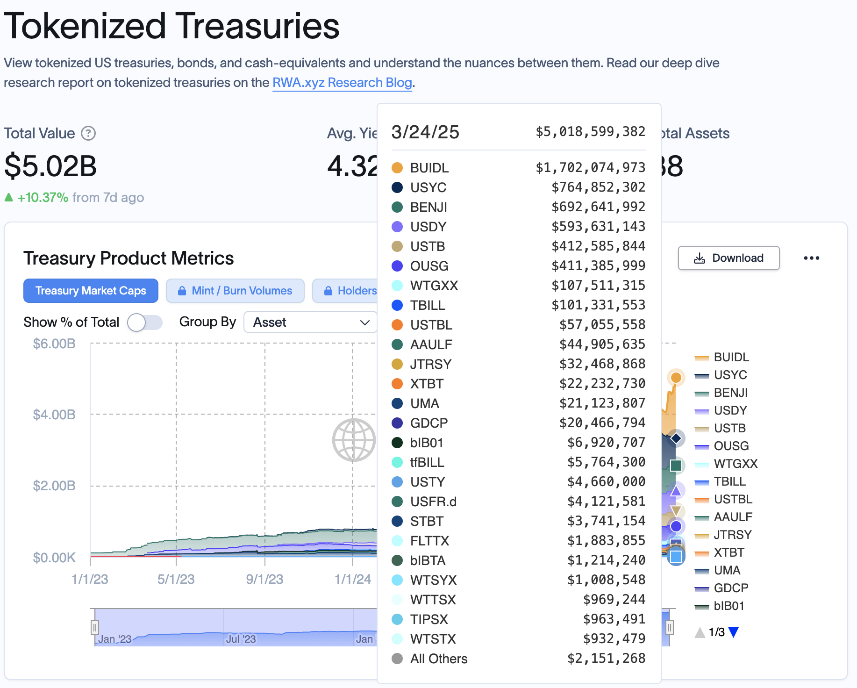Go to previous legend page with up arrow

tap(700, 632)
